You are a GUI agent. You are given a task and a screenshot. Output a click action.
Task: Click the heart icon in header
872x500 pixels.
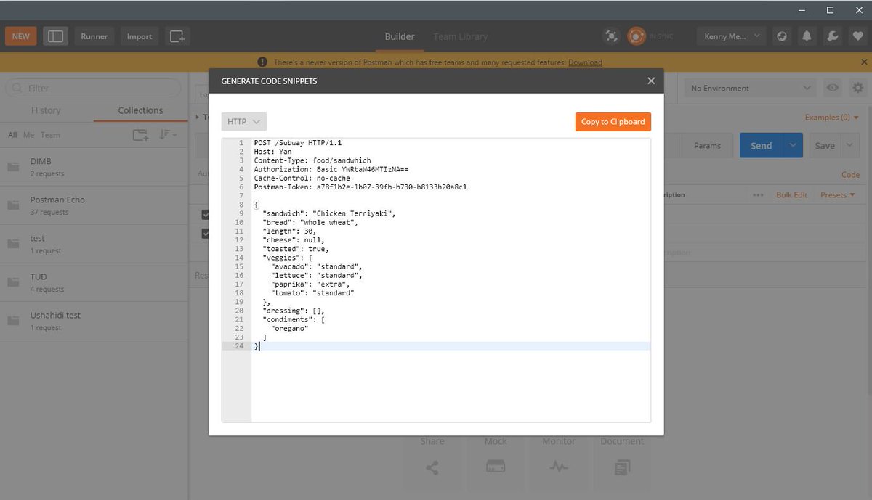point(857,36)
